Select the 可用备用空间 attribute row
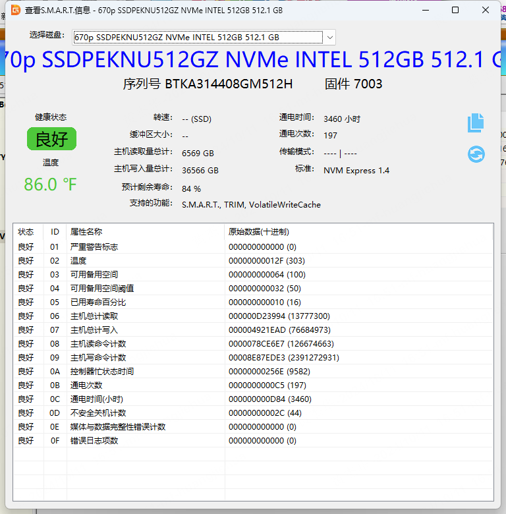This screenshot has height=514, width=506. 253,274
